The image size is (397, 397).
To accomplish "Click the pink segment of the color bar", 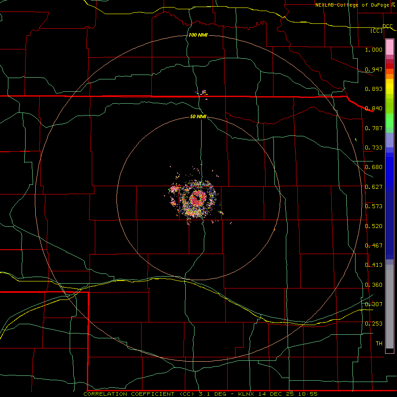I will pyautogui.click(x=390, y=47).
